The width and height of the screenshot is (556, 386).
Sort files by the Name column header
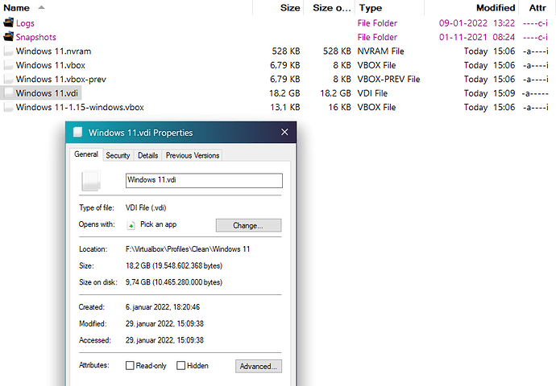(17, 8)
